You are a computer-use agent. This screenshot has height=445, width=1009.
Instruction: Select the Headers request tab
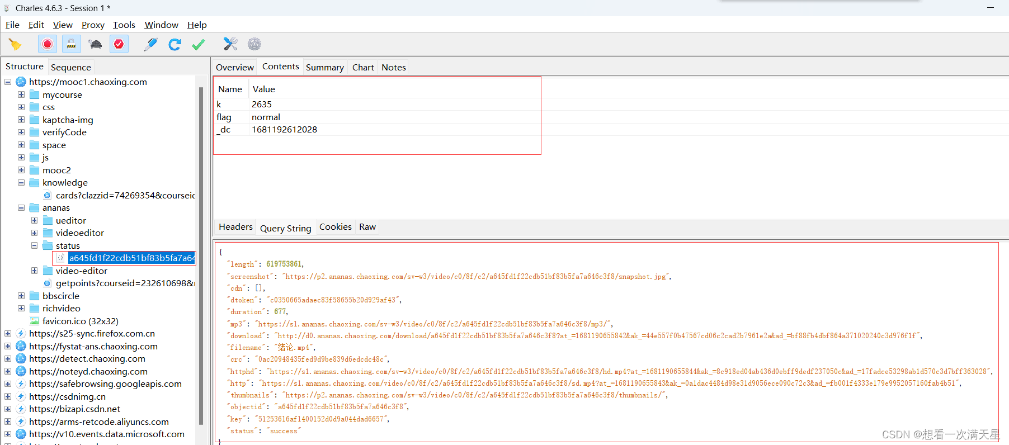point(235,226)
